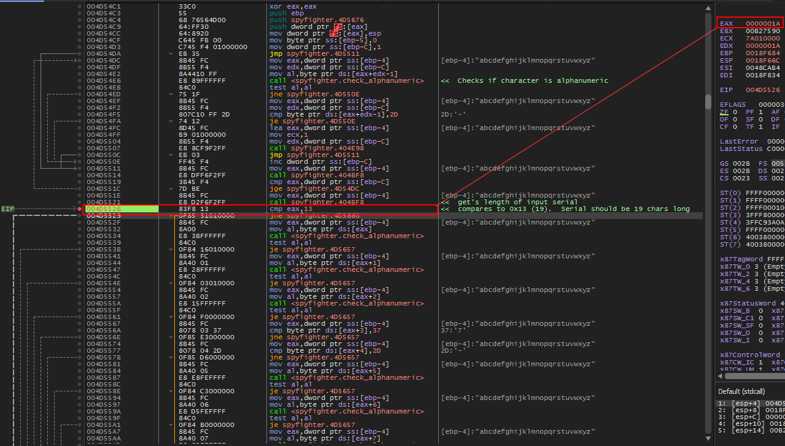Select address 004D54C1 in the disassembly
Viewport: 785px width, 446px height.
pyautogui.click(x=104, y=6)
